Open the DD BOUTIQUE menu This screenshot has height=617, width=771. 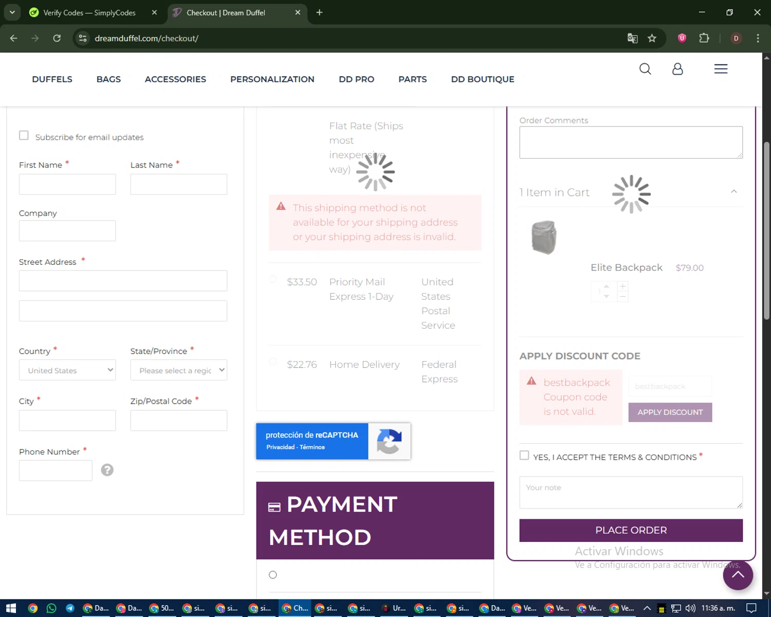(x=483, y=79)
